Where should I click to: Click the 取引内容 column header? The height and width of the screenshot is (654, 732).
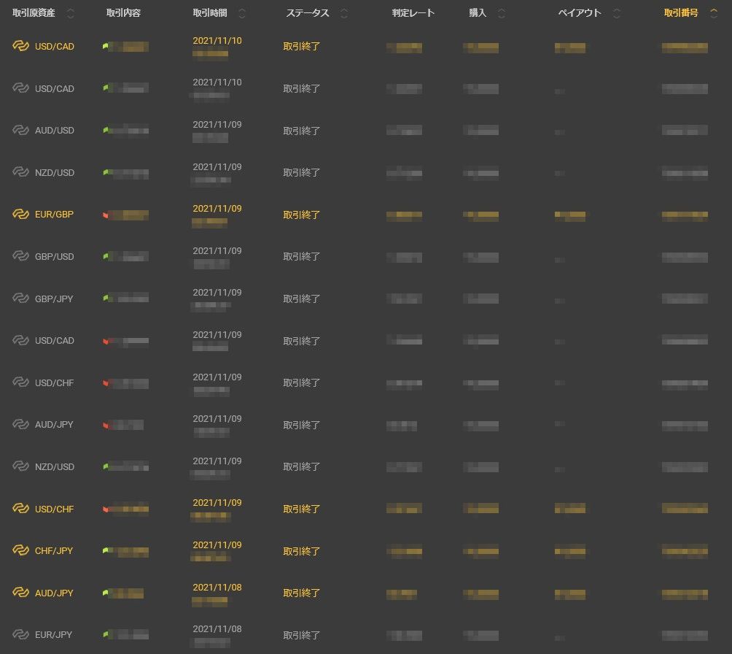(x=123, y=13)
